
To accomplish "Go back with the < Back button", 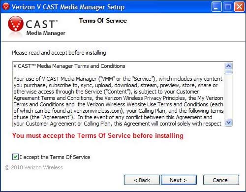I will click(x=142, y=180).
